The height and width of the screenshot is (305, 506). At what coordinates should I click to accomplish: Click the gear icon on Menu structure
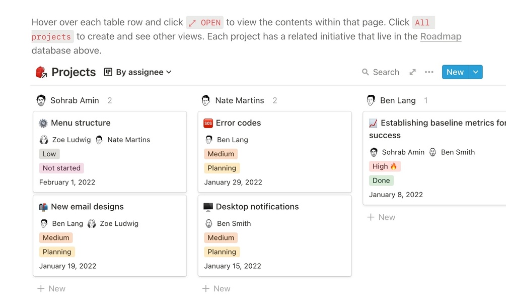tap(43, 123)
